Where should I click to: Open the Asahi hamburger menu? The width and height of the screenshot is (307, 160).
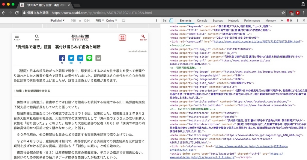pyautogui.click(x=17, y=37)
